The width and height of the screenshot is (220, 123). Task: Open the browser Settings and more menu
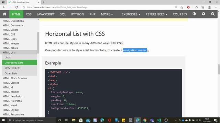click(216, 7)
